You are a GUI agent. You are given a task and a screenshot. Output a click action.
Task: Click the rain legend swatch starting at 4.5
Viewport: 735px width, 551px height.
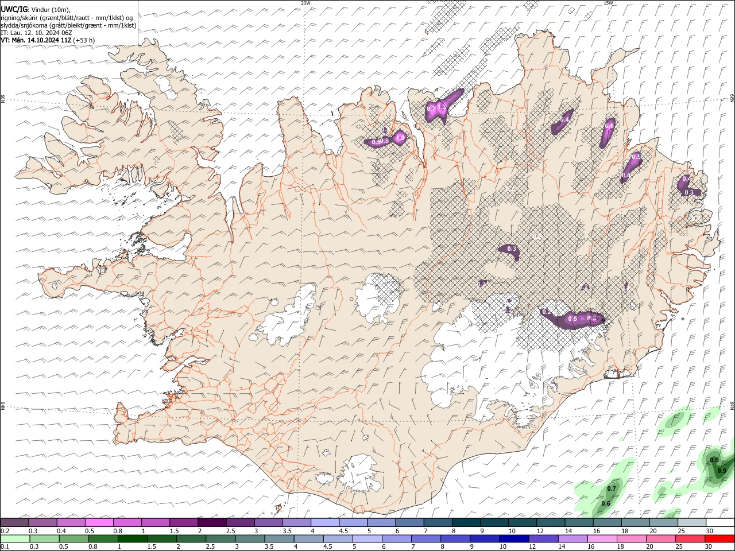tap(338, 538)
